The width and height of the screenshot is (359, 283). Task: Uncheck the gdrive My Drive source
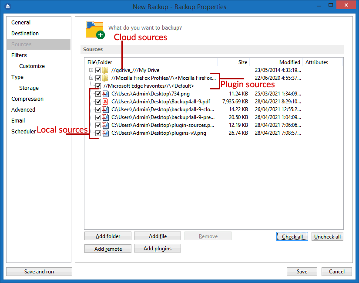(98, 71)
